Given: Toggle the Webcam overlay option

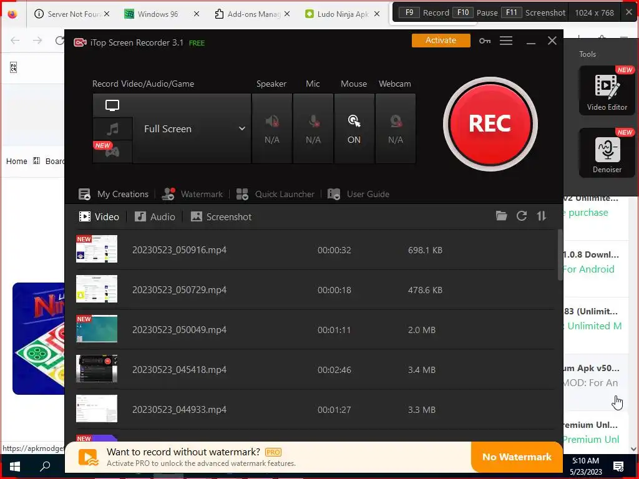Looking at the screenshot, I should click(395, 128).
